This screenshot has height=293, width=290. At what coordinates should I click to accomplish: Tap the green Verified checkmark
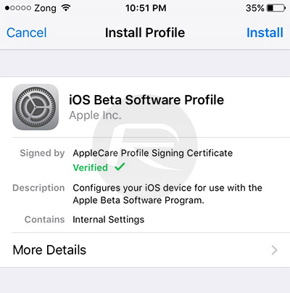point(120,167)
